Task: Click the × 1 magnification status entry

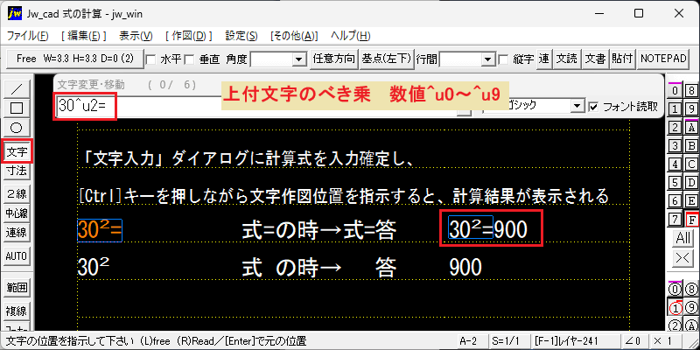Action: (x=668, y=341)
